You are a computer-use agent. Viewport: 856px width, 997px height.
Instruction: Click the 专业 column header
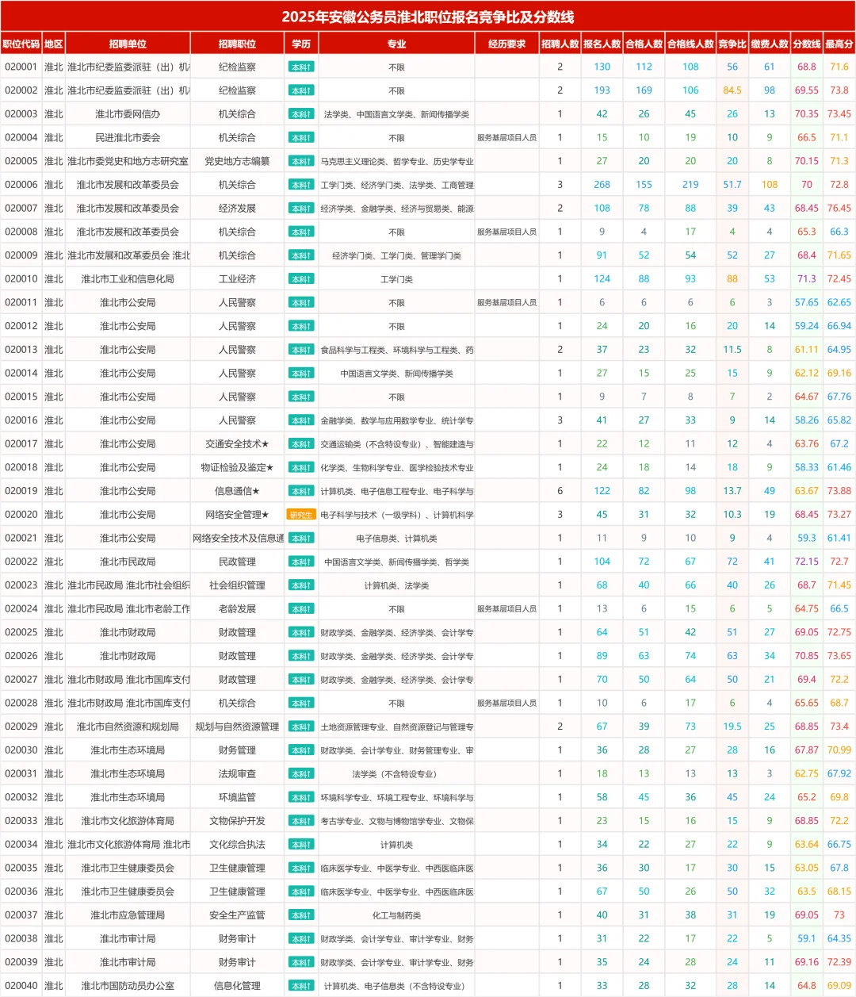pos(396,44)
